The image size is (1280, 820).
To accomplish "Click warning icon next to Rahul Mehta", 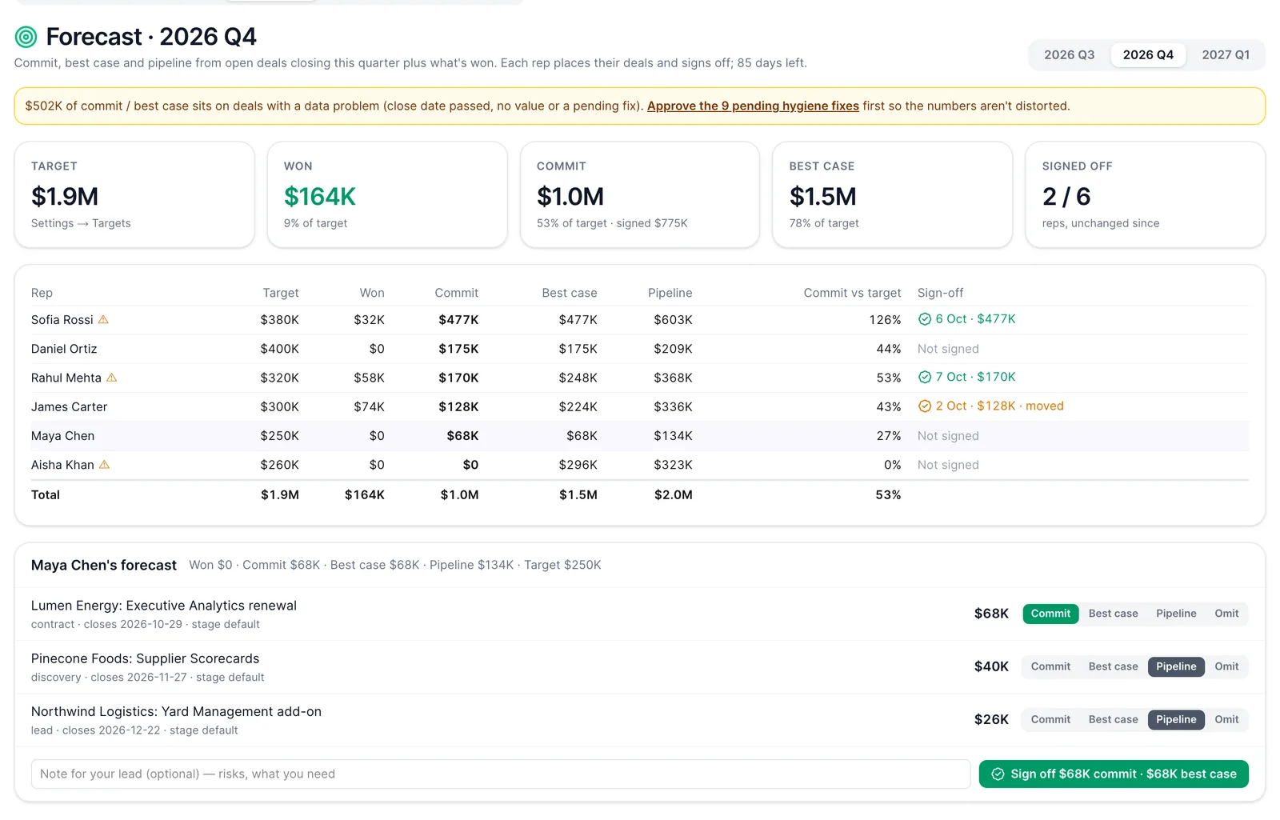I will (112, 378).
